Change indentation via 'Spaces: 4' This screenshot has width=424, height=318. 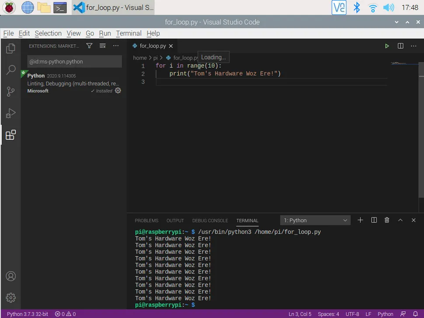(328, 314)
